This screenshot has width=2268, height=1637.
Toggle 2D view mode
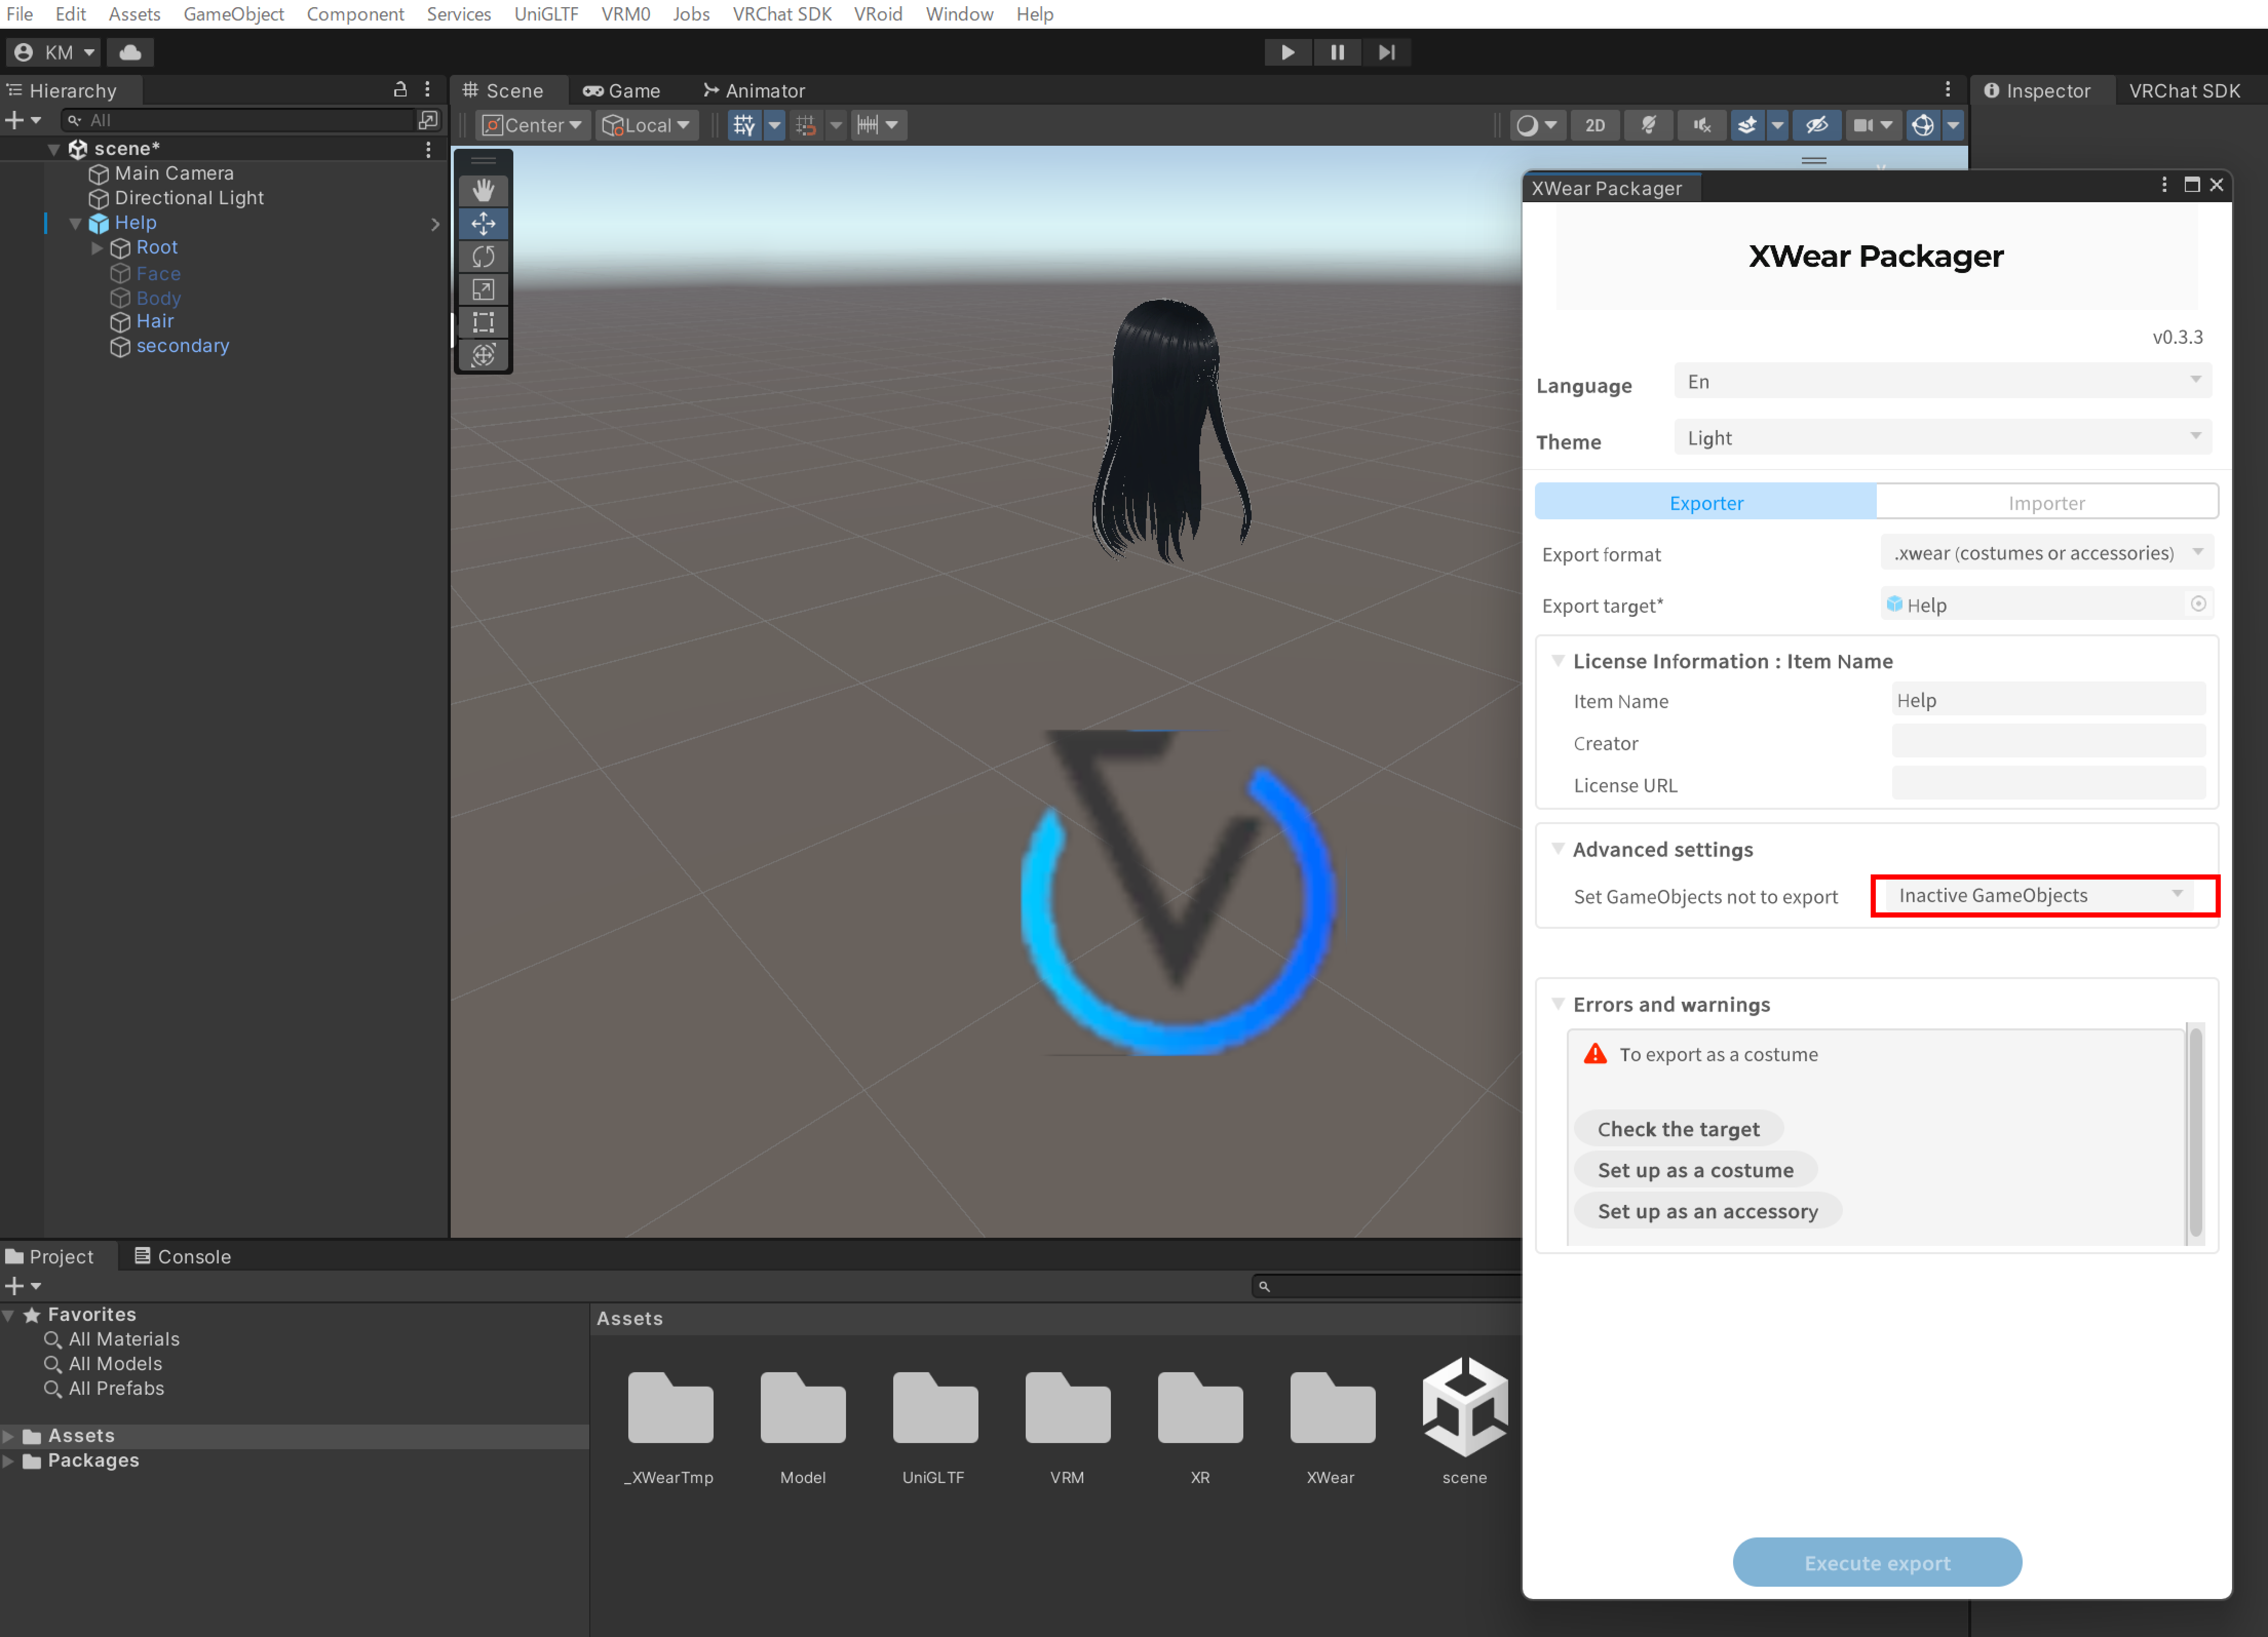[x=1595, y=125]
